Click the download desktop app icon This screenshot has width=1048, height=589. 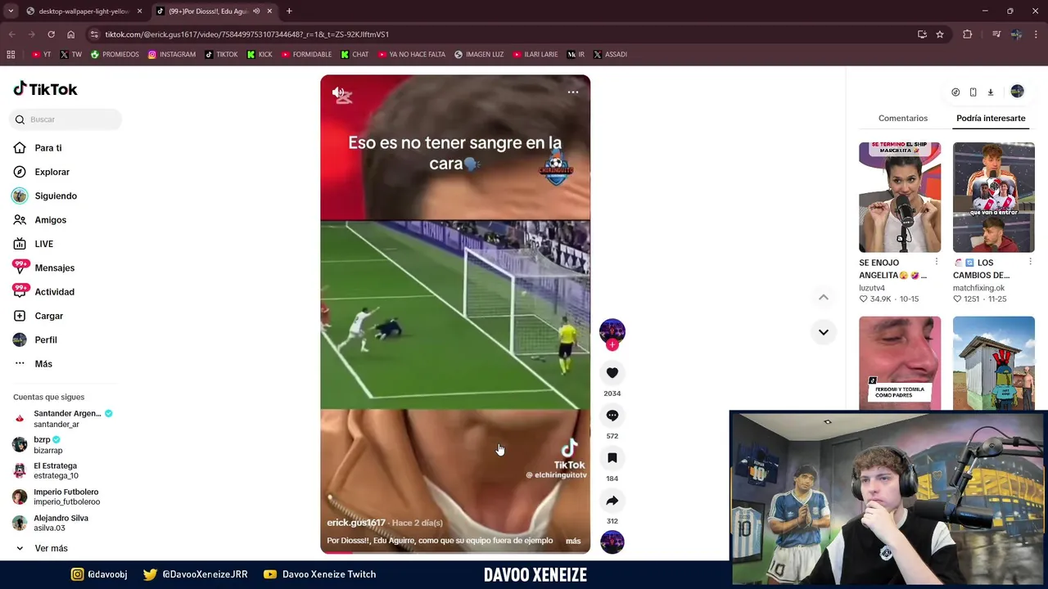[x=990, y=92]
